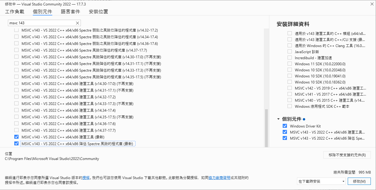Check 建置工具 (v14.34-17.4)
This screenshot has width=376, height=190.
tap(16, 110)
